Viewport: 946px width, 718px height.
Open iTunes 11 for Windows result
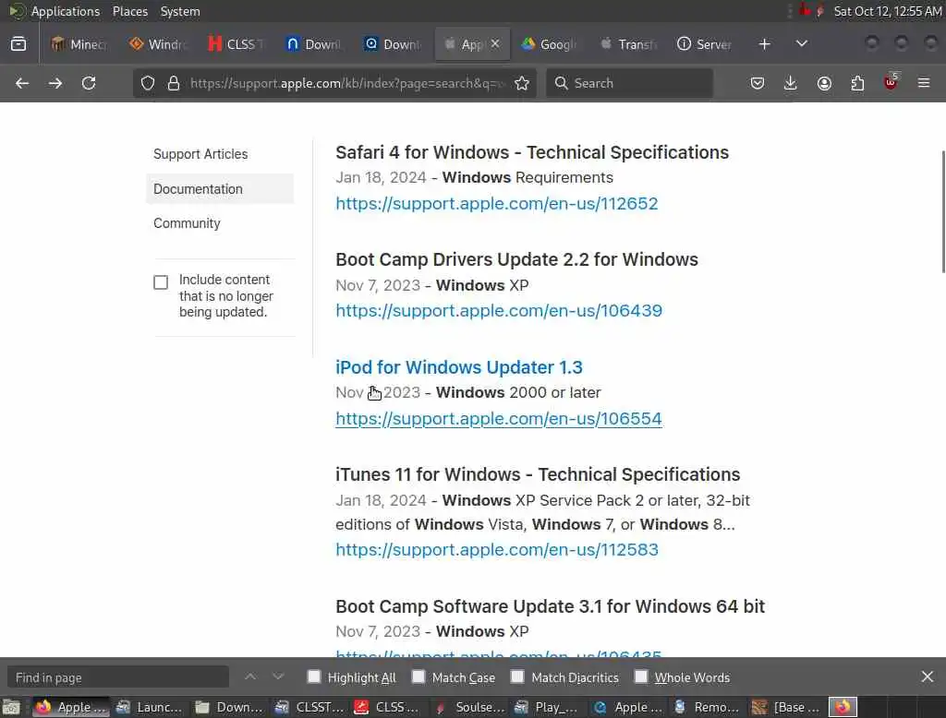(x=538, y=474)
